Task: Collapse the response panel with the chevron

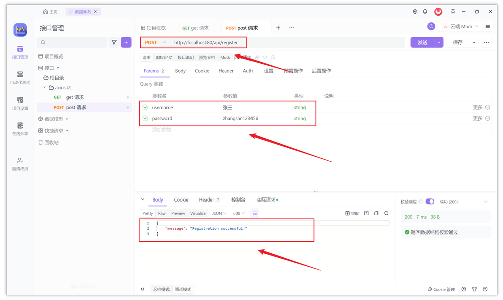Action: coord(143,199)
